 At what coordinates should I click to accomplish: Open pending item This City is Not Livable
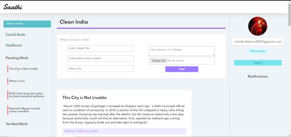point(23,69)
